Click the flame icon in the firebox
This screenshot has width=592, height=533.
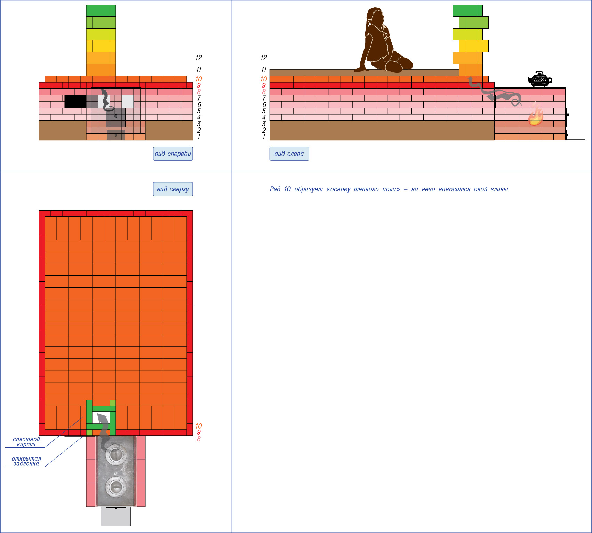[535, 115]
